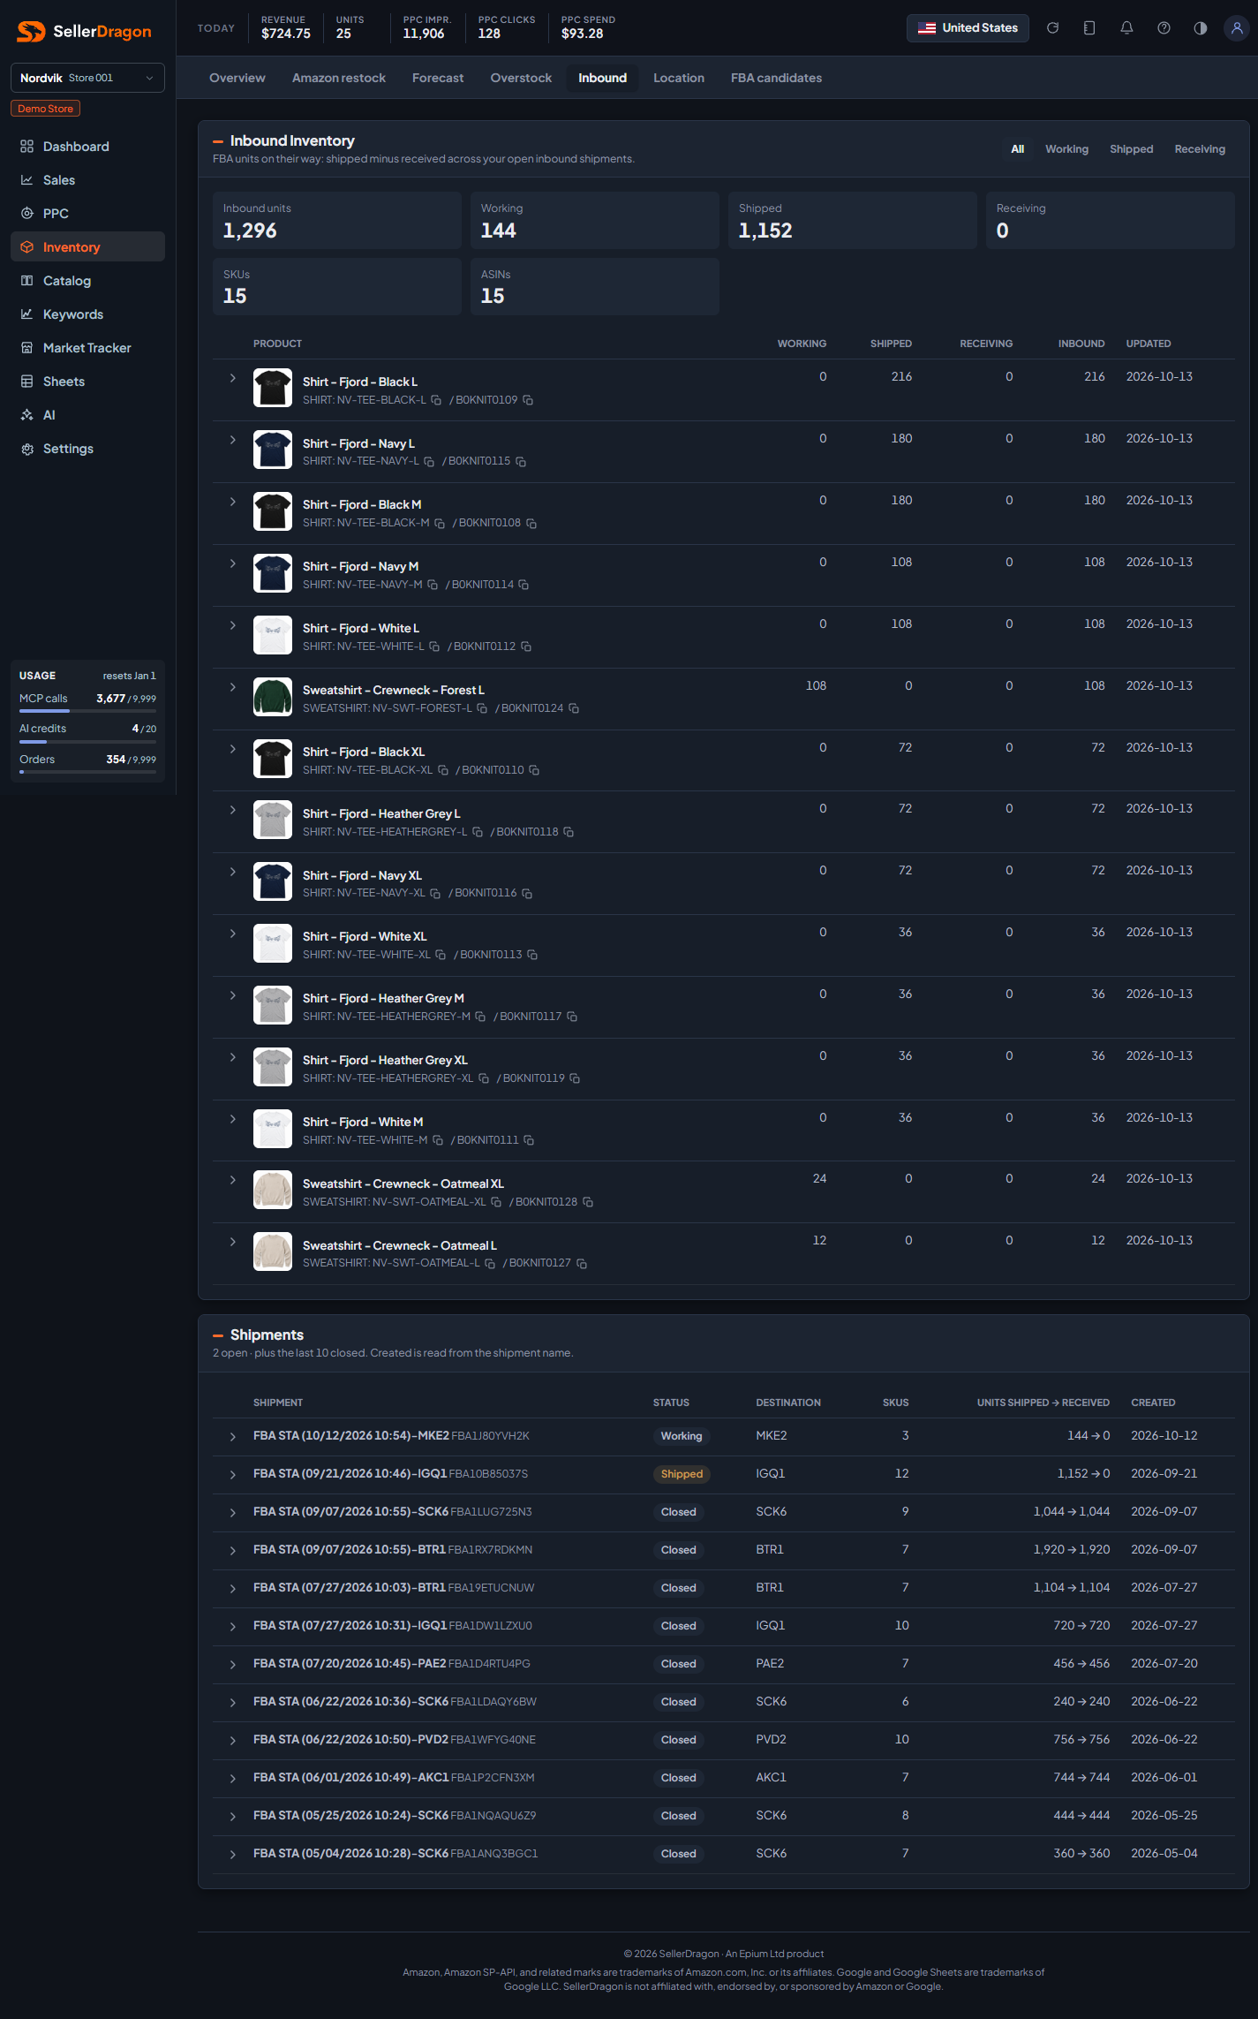Image resolution: width=1258 pixels, height=2019 pixels.
Task: Sort shipments by CREATED column header
Action: pyautogui.click(x=1153, y=1403)
